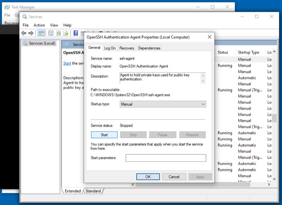Click the 'Stopped' service status text

pyautogui.click(x=126, y=126)
